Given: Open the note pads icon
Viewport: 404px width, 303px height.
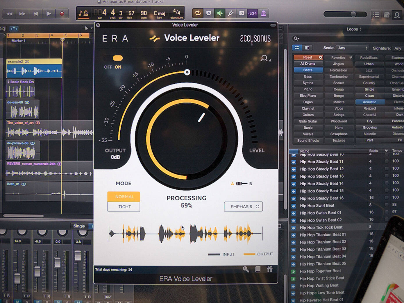Looking at the screenshot, I should click(387, 15).
